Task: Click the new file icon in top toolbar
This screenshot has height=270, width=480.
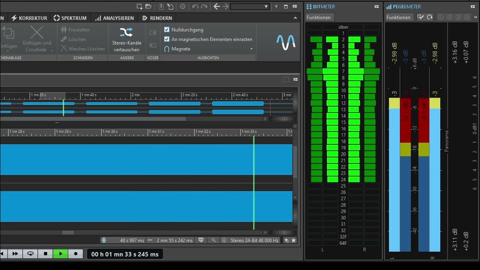Action: coord(139,6)
